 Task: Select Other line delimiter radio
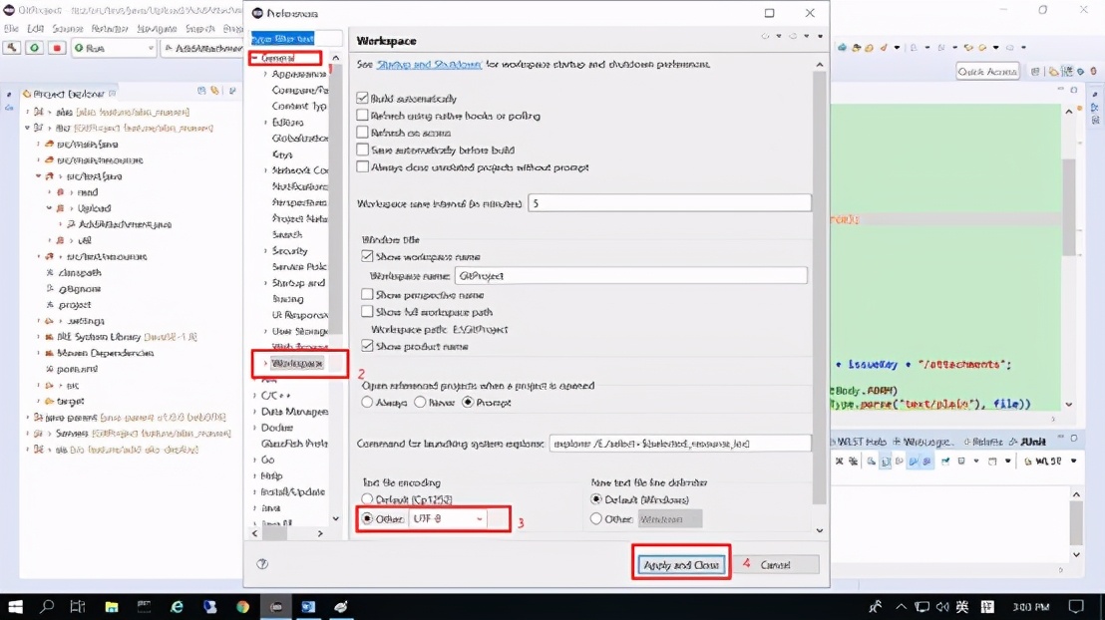[x=596, y=519]
